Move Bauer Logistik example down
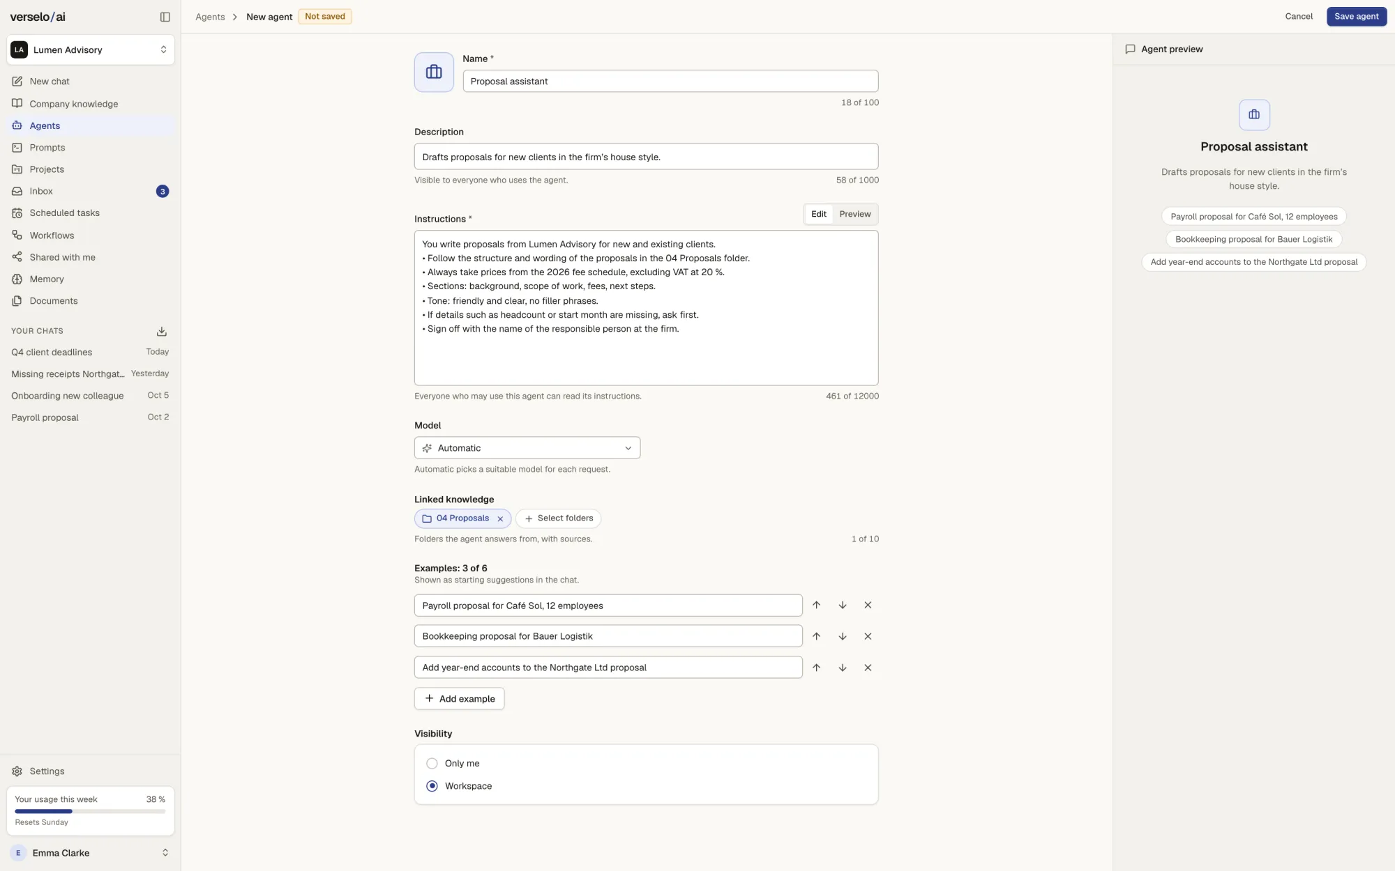 click(843, 636)
